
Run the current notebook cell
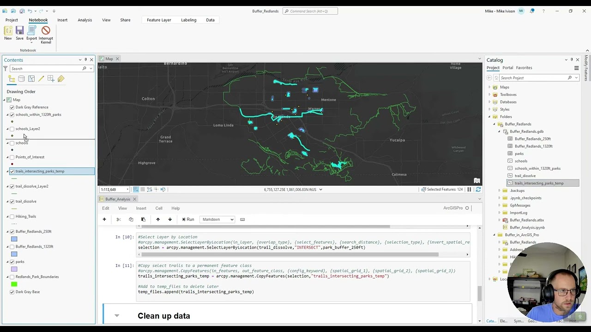coord(188,219)
